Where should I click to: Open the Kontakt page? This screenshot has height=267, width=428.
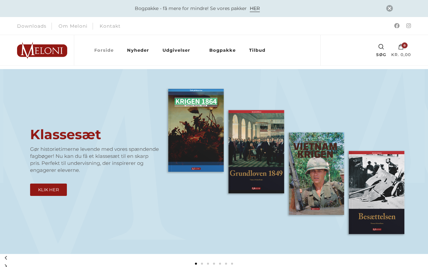click(x=110, y=26)
